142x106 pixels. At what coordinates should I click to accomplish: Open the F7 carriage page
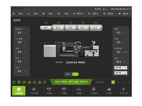click(109, 91)
